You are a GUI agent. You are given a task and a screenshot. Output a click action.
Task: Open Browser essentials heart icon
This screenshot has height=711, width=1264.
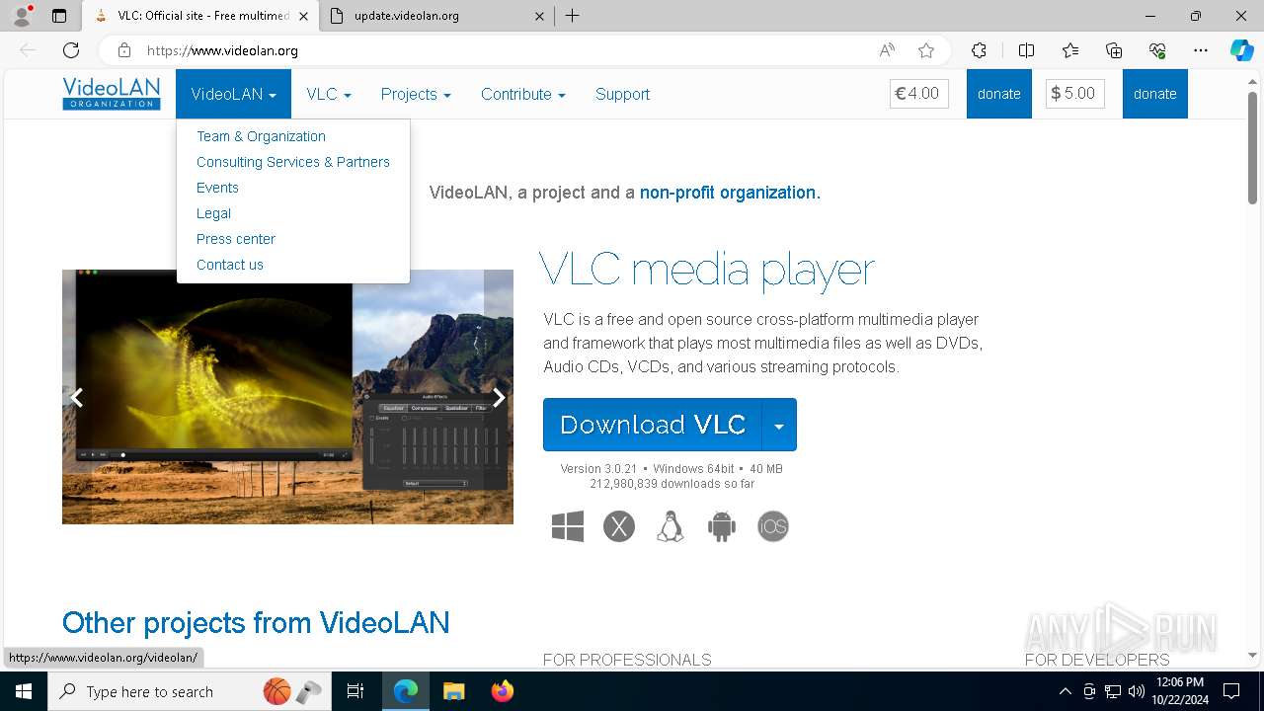(x=1157, y=50)
